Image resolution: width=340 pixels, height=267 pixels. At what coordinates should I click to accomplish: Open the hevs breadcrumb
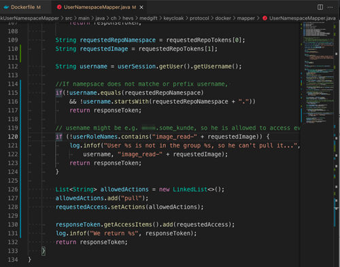128,18
